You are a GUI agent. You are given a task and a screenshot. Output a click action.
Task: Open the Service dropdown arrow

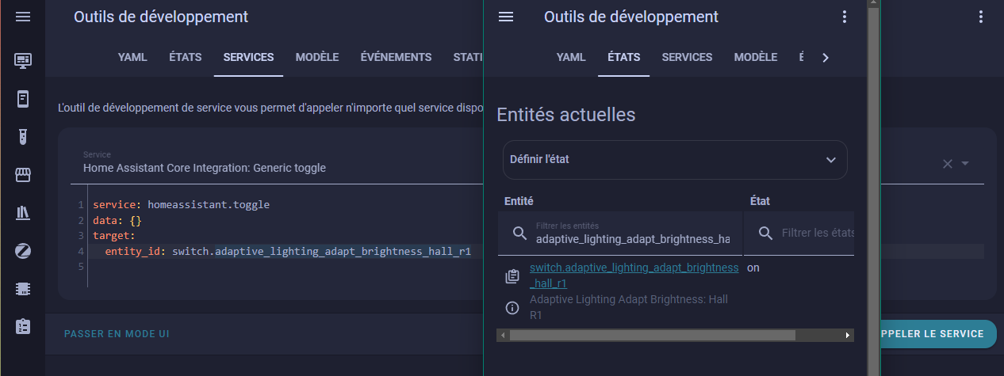click(x=965, y=164)
